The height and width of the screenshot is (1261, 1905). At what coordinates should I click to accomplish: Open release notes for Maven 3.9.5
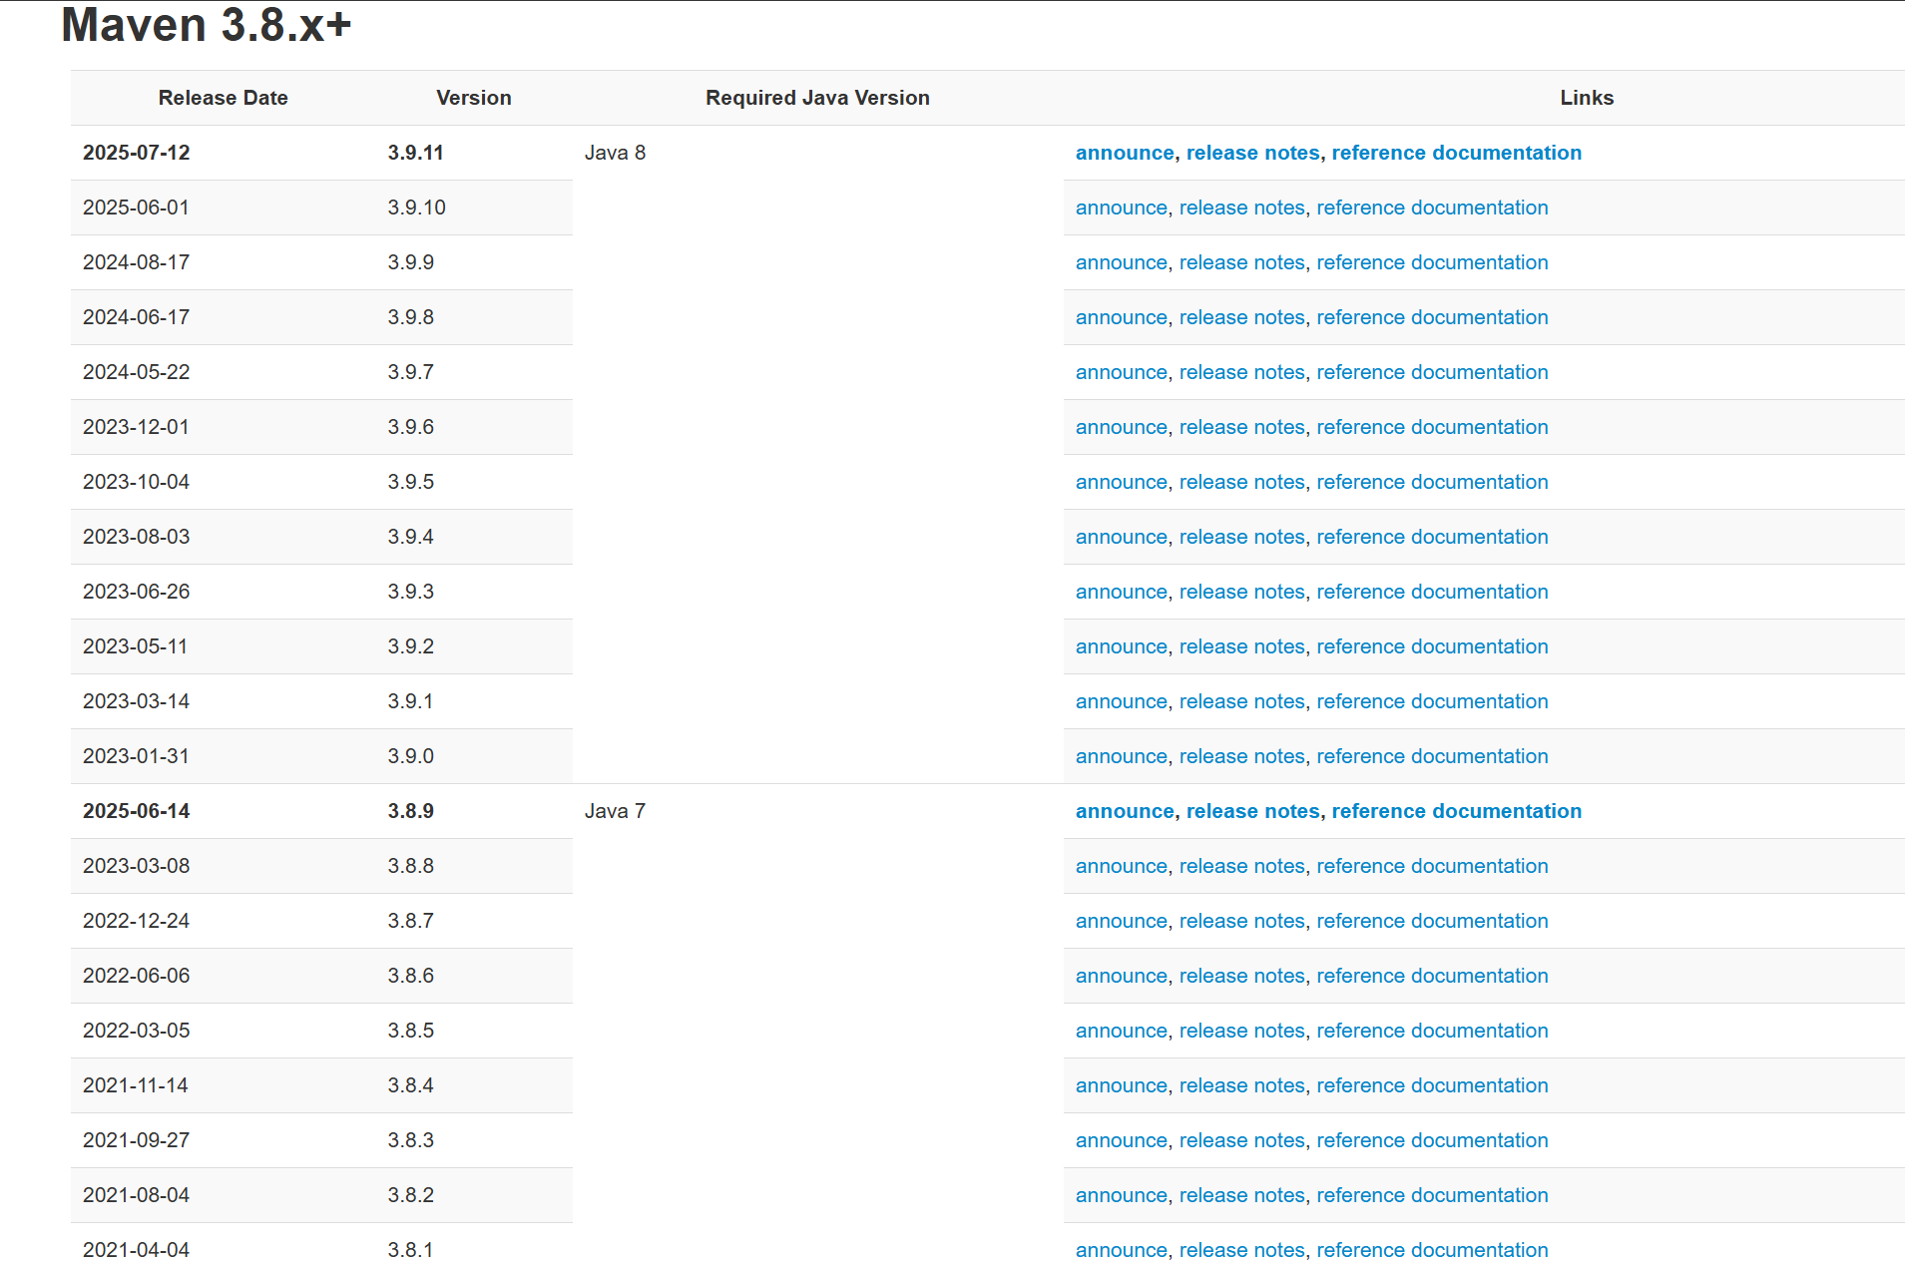(x=1241, y=482)
